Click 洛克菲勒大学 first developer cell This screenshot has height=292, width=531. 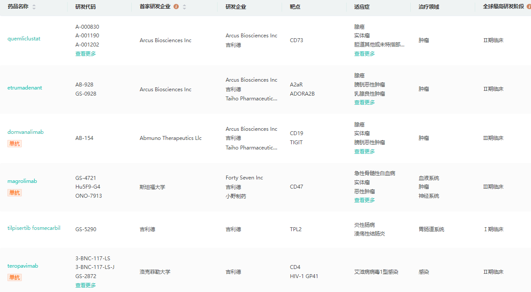[x=155, y=272]
